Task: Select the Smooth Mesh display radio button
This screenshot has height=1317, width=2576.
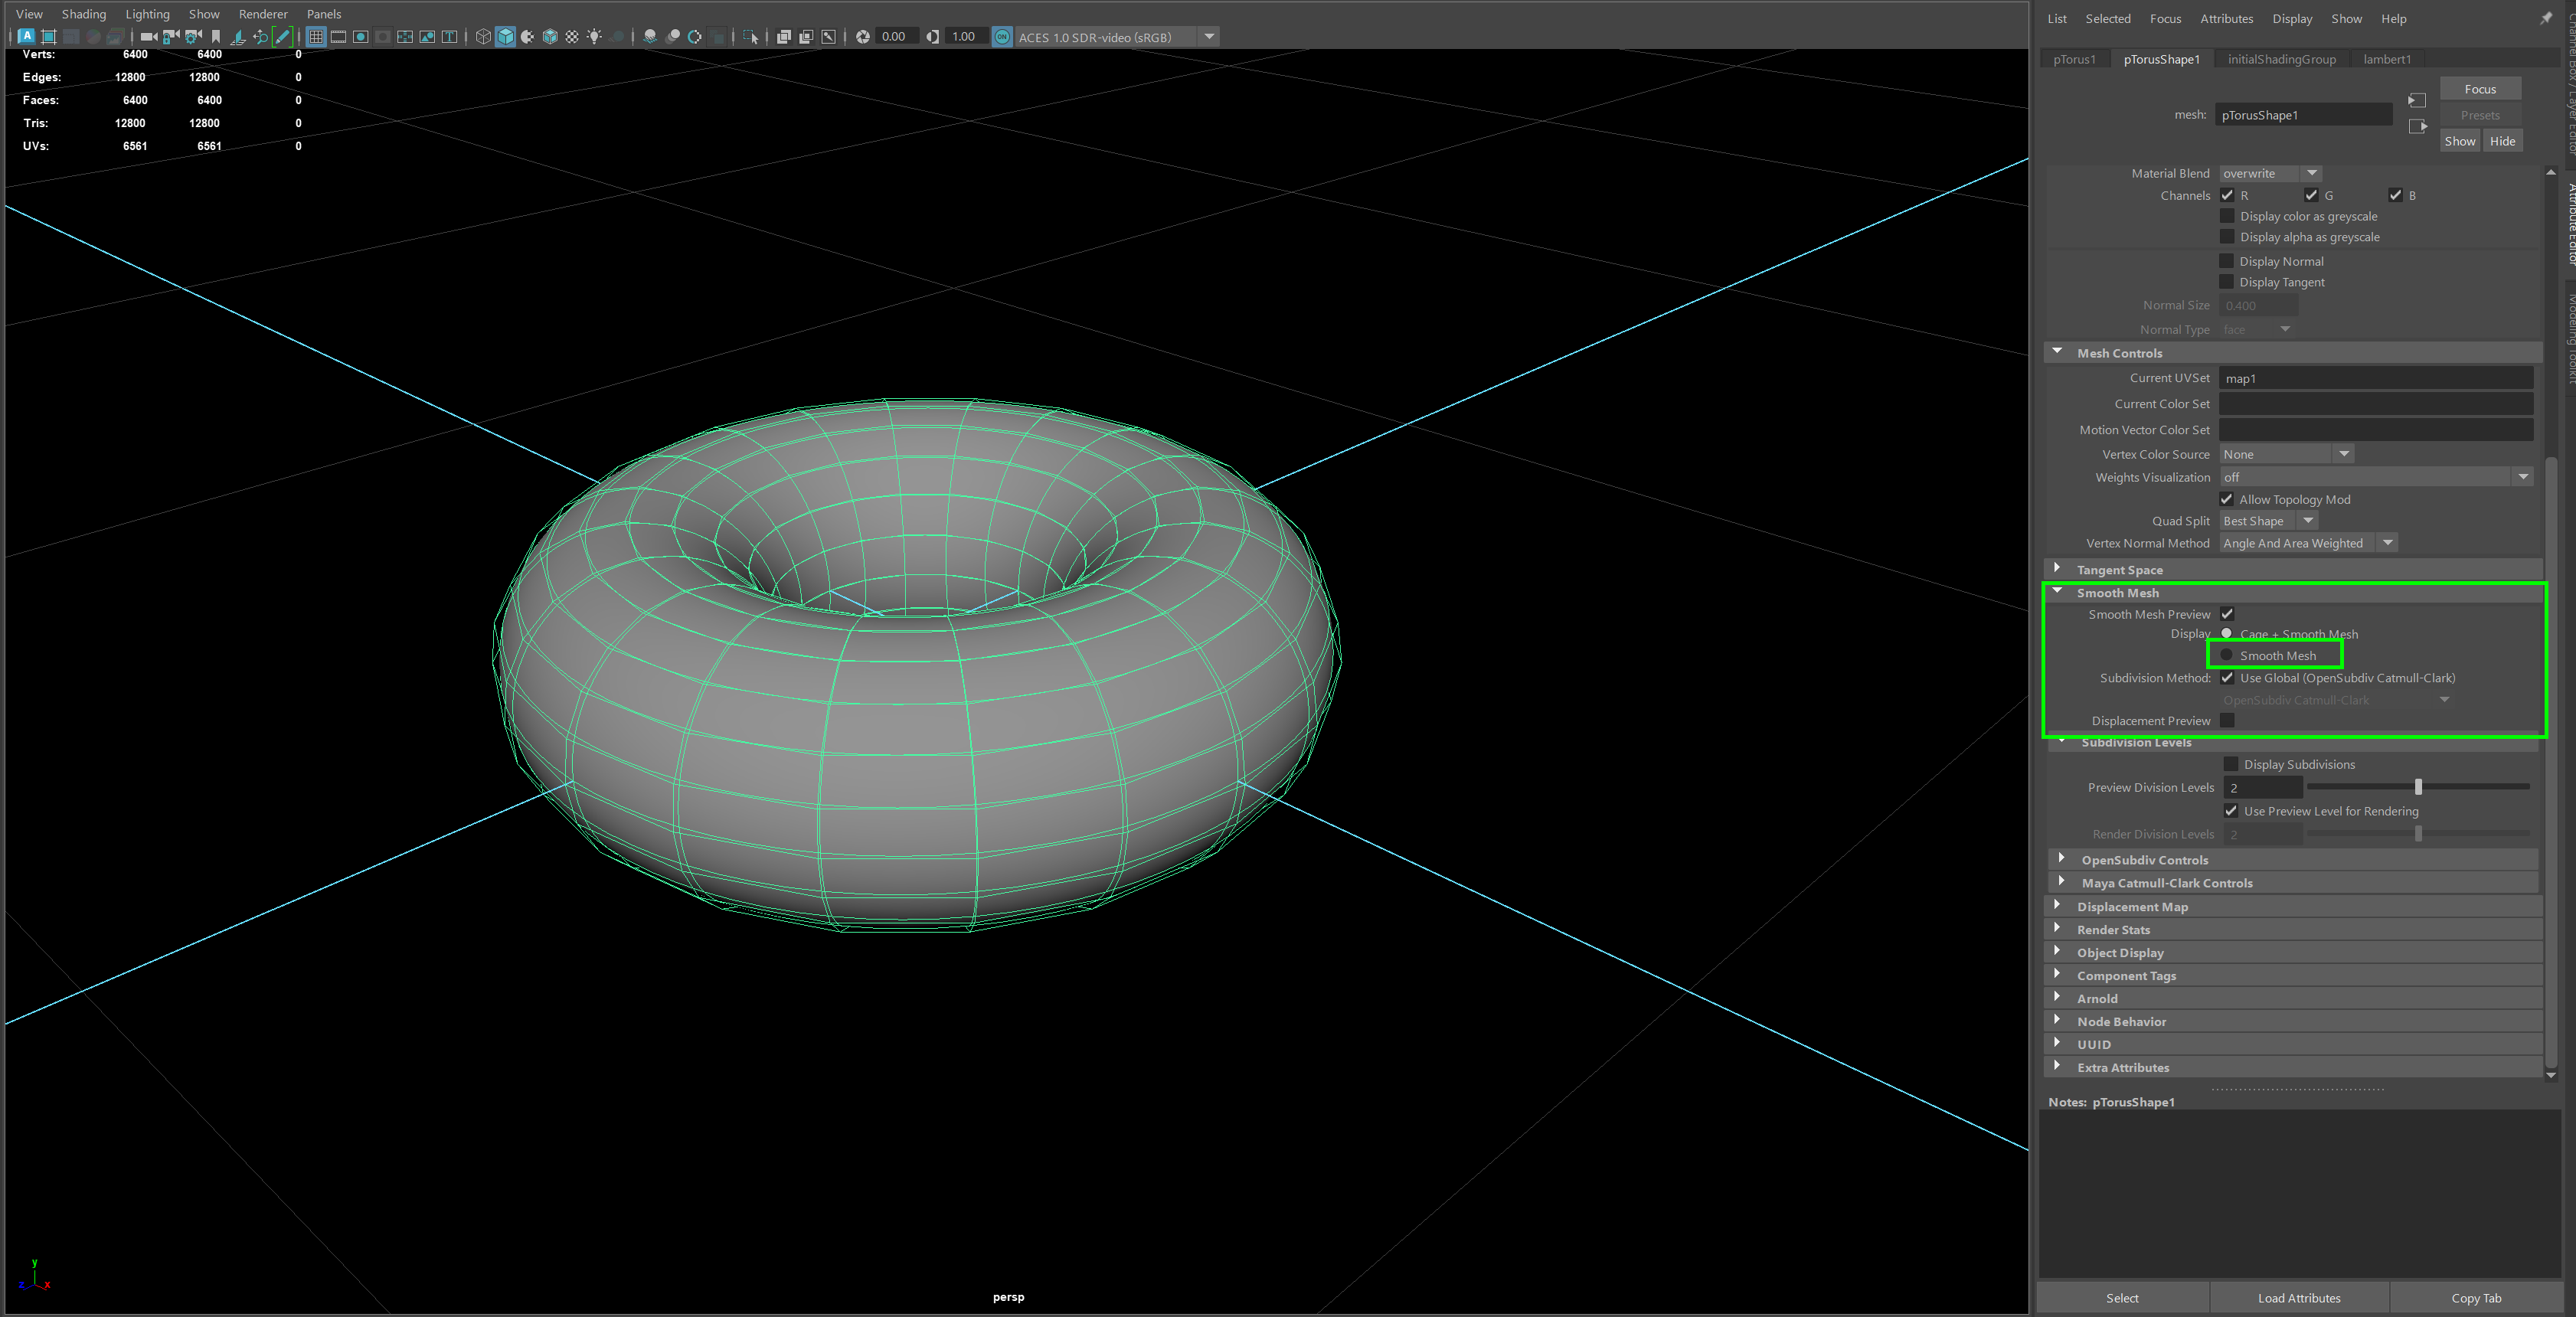Action: (x=2227, y=655)
